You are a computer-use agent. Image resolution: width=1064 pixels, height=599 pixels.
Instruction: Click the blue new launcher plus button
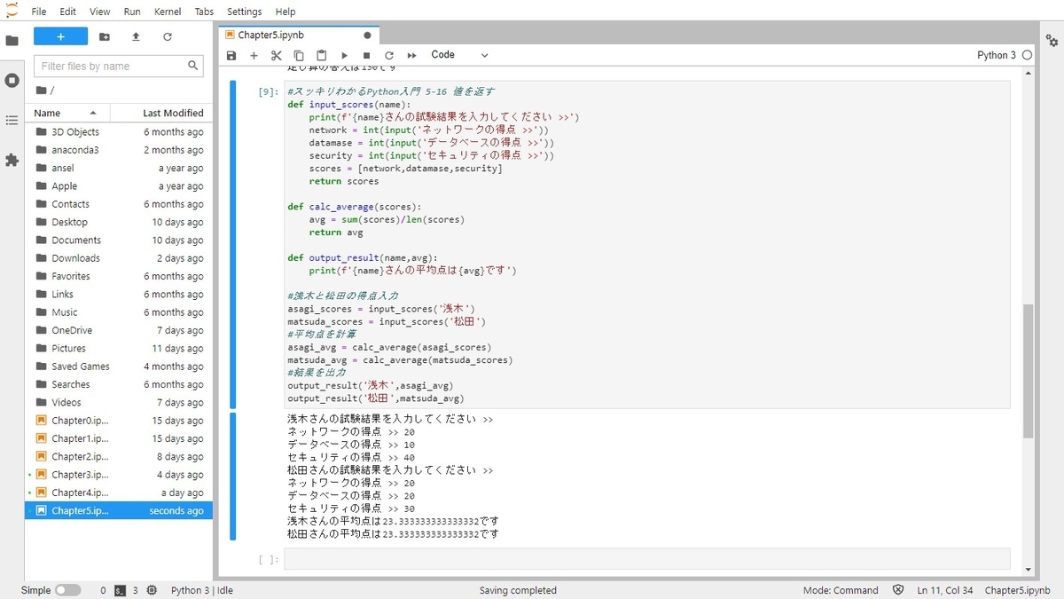coord(60,36)
